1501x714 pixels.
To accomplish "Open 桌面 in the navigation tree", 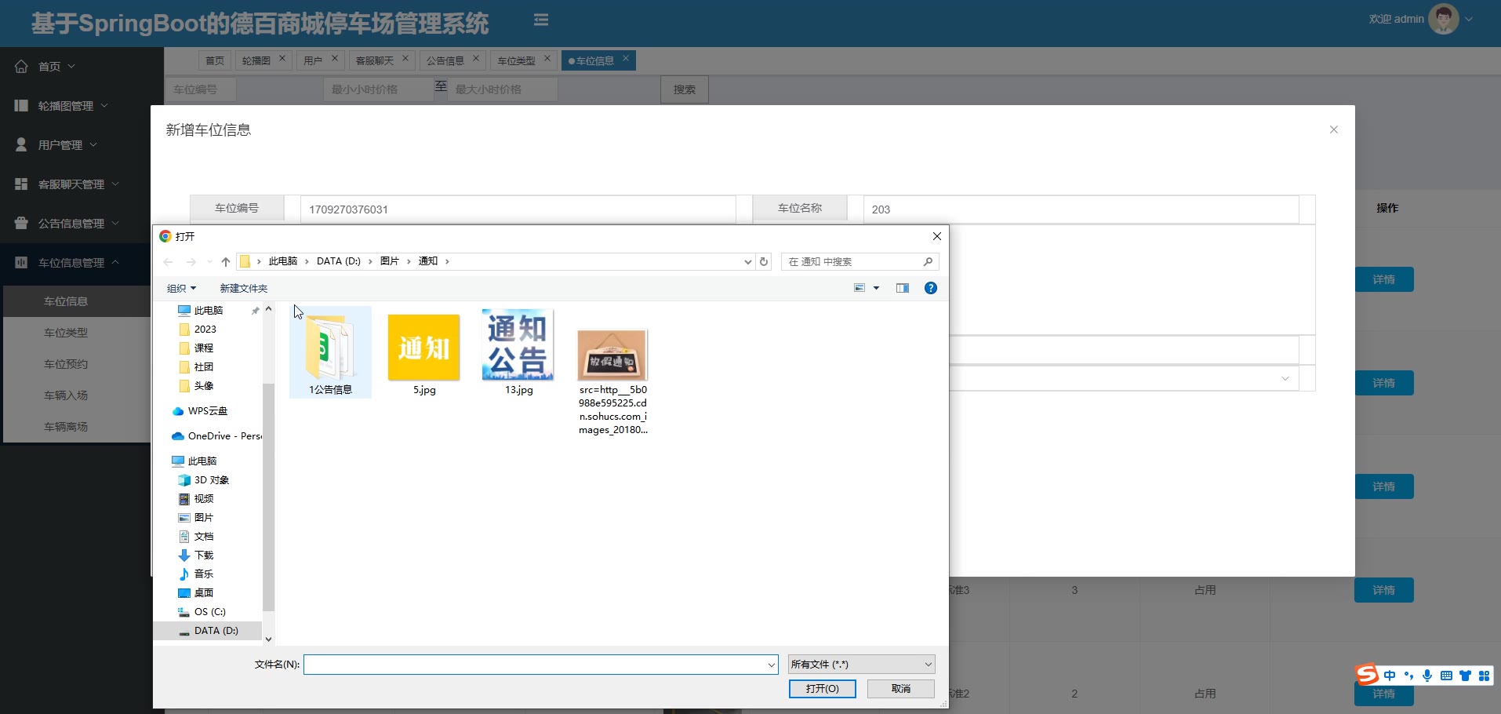I will (x=196, y=593).
